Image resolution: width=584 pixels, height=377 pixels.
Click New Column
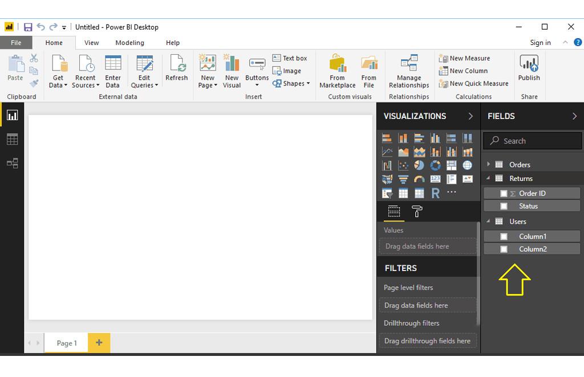coord(463,71)
